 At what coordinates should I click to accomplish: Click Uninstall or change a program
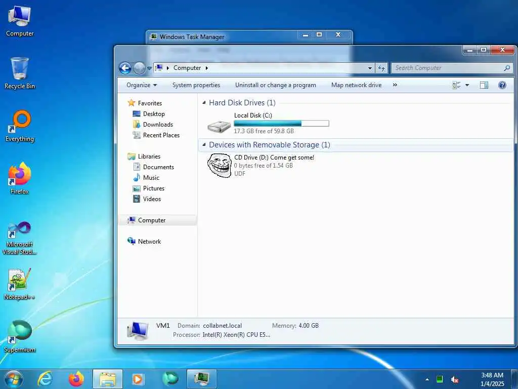pyautogui.click(x=276, y=85)
